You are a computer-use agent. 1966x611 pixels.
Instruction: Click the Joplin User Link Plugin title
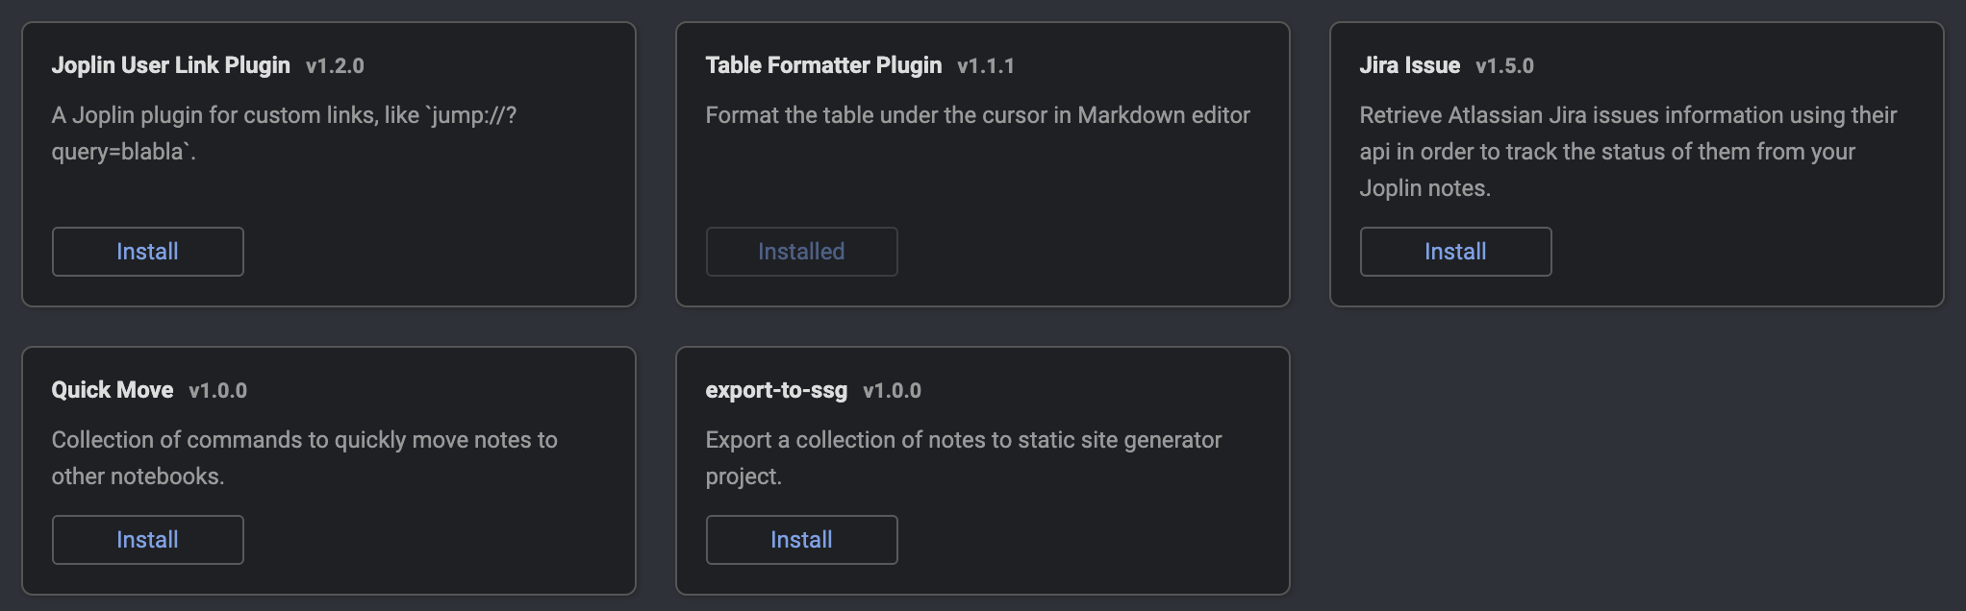170,65
